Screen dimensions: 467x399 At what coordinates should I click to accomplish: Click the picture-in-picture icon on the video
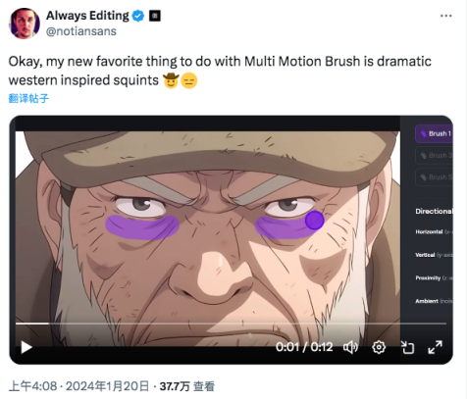pos(407,347)
